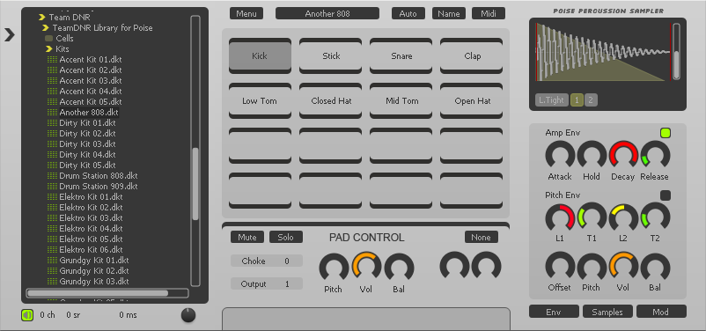Open the Menu button
This screenshot has height=331, width=706.
pyautogui.click(x=246, y=13)
